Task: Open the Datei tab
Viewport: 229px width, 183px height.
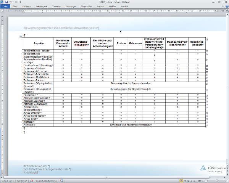Action: (5, 7)
